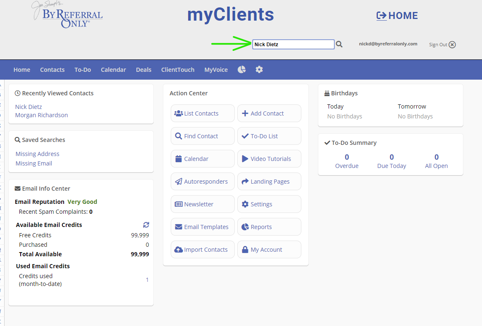Open Autoresponders
Screen dimensions: 482x326
coord(203,182)
